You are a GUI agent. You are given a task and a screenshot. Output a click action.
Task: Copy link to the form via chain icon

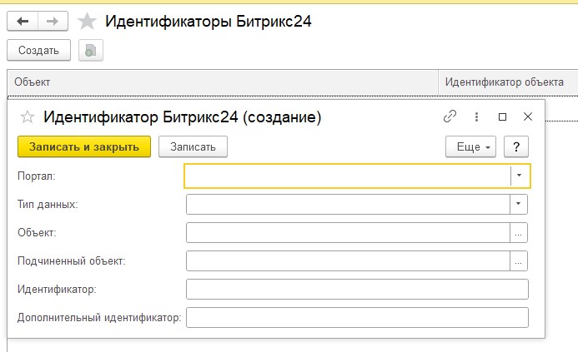pos(450,117)
